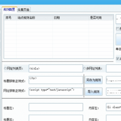Click the text field beside 导入规则 button

click(114, 92)
